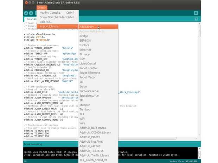The image size is (218, 163).
Task: Select the SD library
Action: 98,82
